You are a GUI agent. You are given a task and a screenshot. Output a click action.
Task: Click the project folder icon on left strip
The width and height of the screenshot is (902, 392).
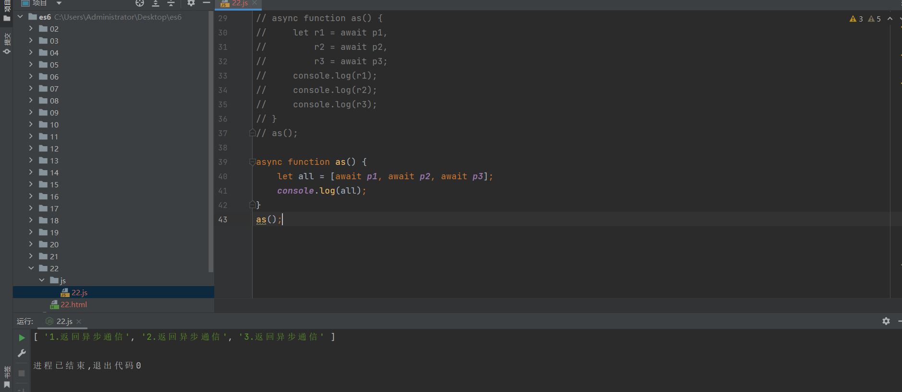(x=7, y=18)
